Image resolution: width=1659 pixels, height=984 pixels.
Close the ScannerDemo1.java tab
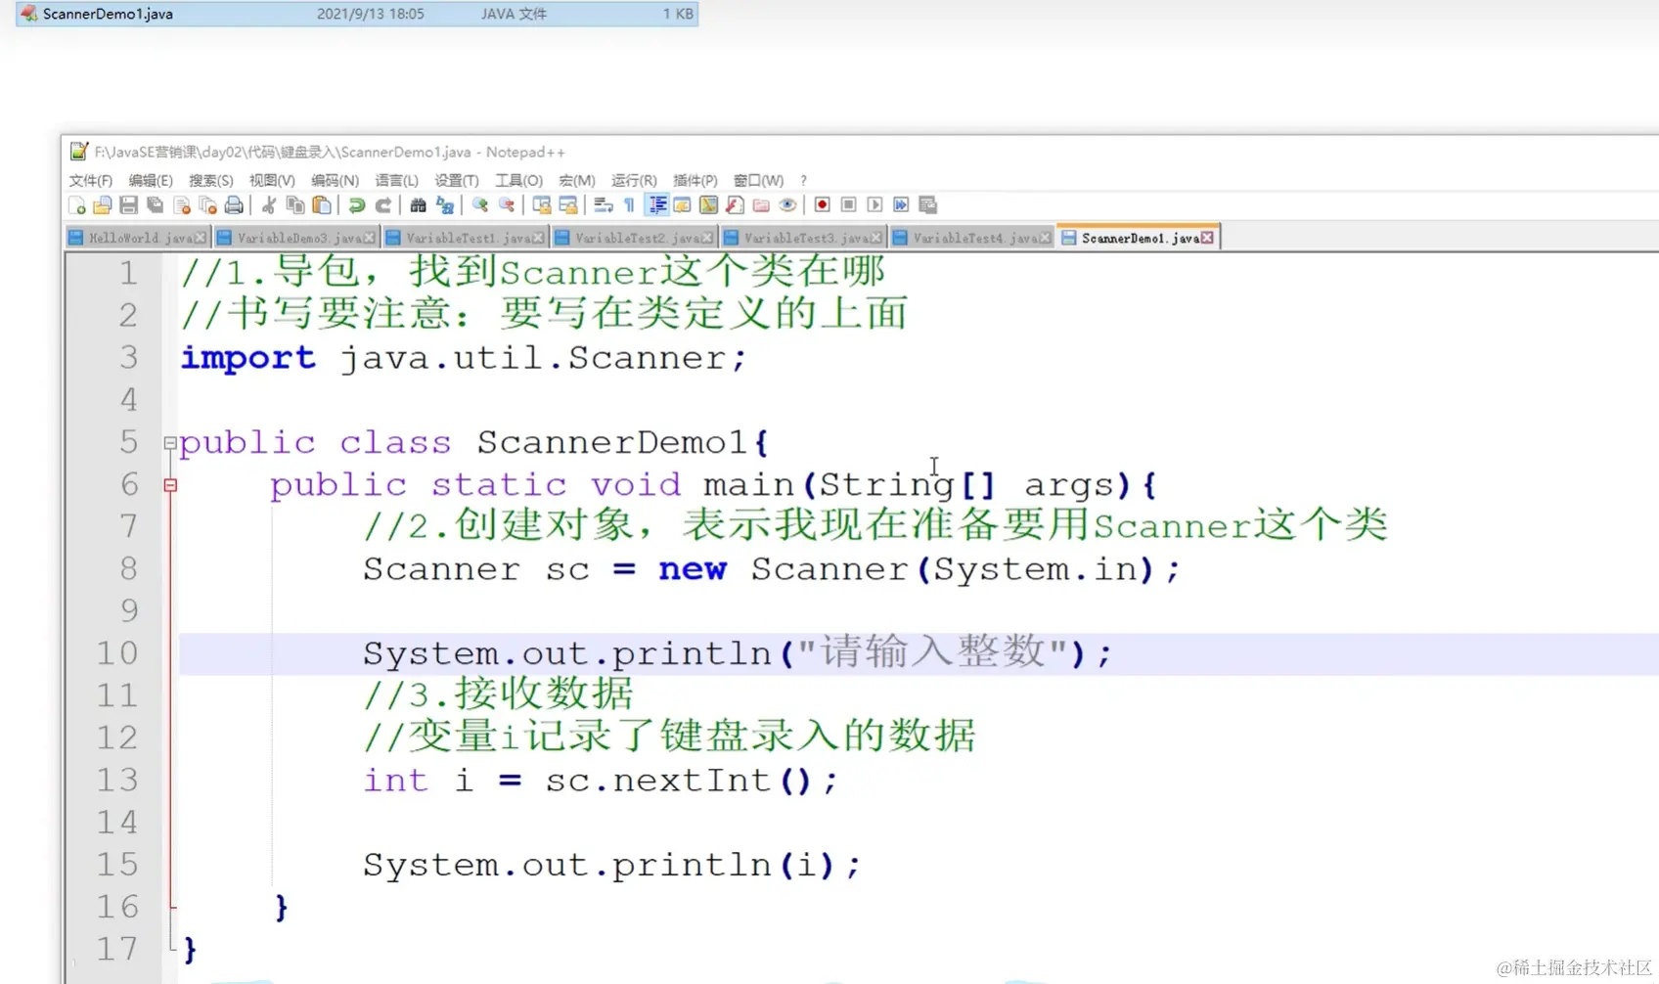(x=1207, y=238)
